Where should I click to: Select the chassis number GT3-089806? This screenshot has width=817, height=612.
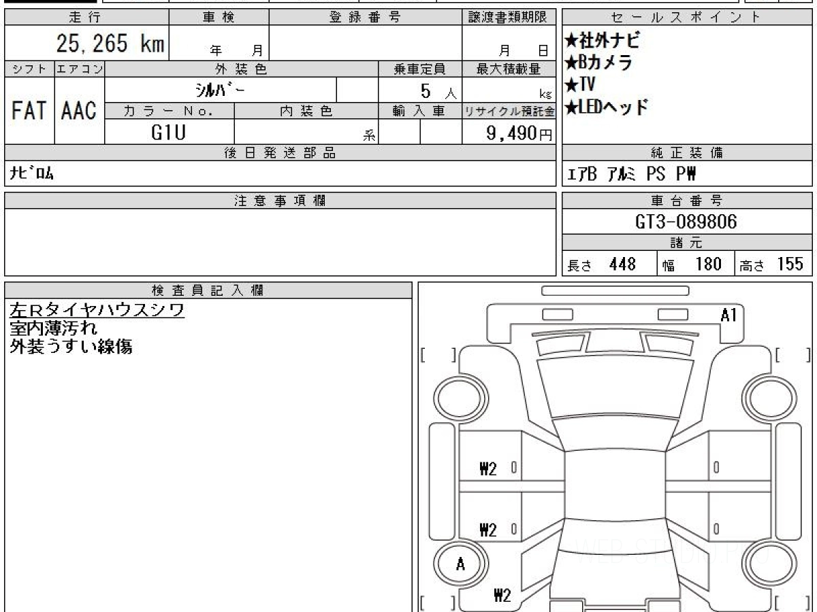tap(686, 222)
